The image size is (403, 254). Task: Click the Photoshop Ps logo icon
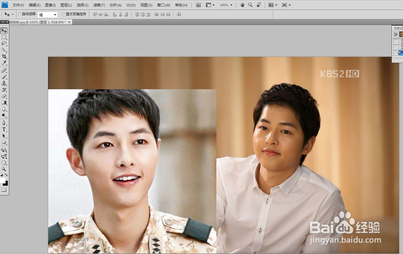point(4,4)
